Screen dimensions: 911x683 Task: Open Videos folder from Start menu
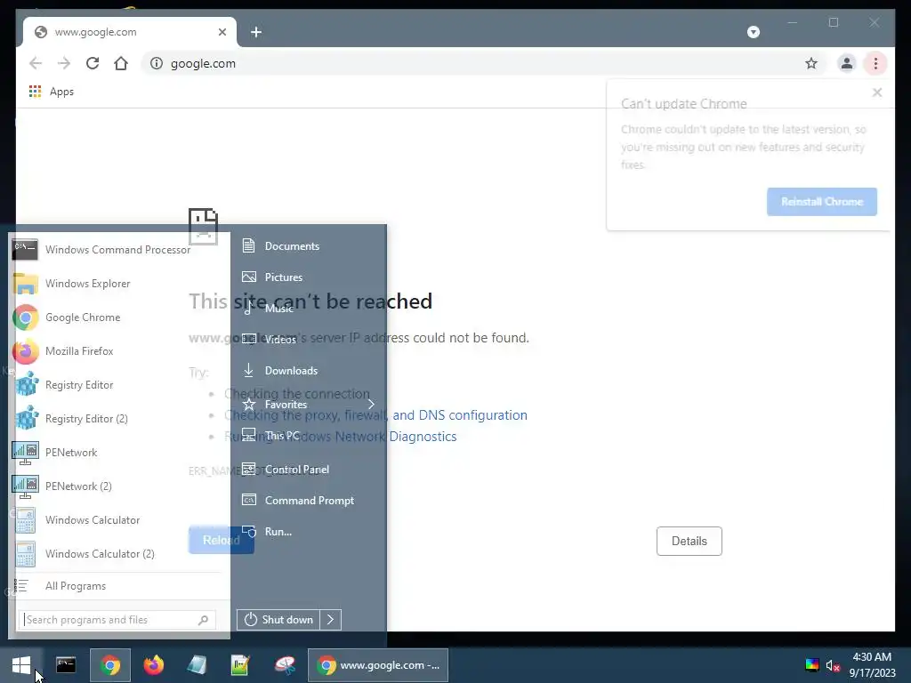pos(309,339)
